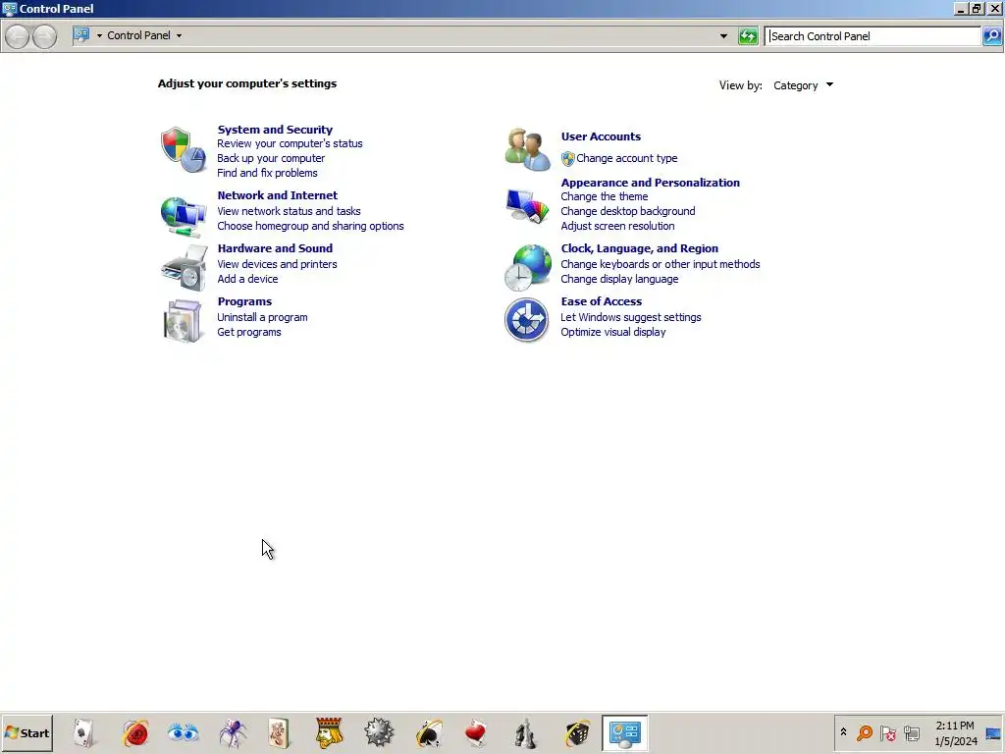
Task: Expand the address bar history dropdown arrow
Action: pyautogui.click(x=723, y=36)
